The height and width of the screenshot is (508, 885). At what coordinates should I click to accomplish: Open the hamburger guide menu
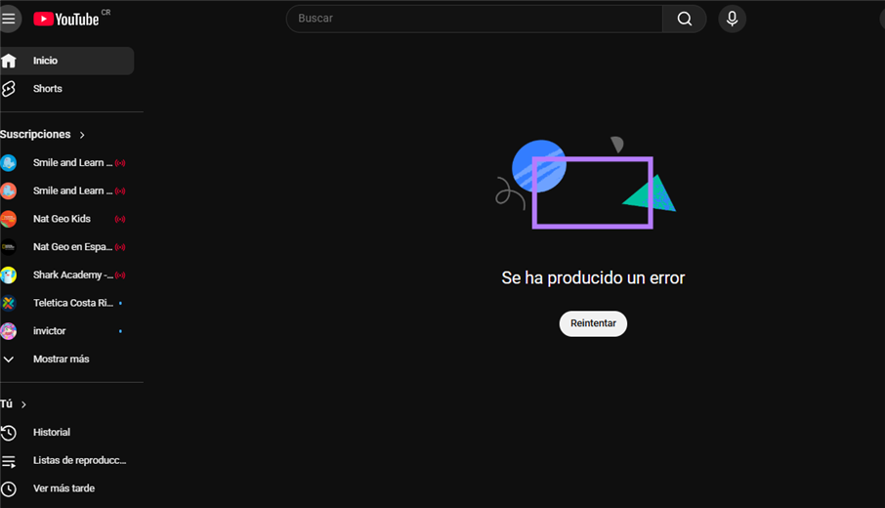tap(9, 19)
